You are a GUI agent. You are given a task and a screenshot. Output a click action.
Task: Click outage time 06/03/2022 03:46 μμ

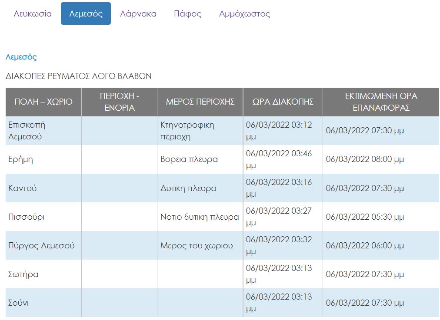(x=283, y=159)
